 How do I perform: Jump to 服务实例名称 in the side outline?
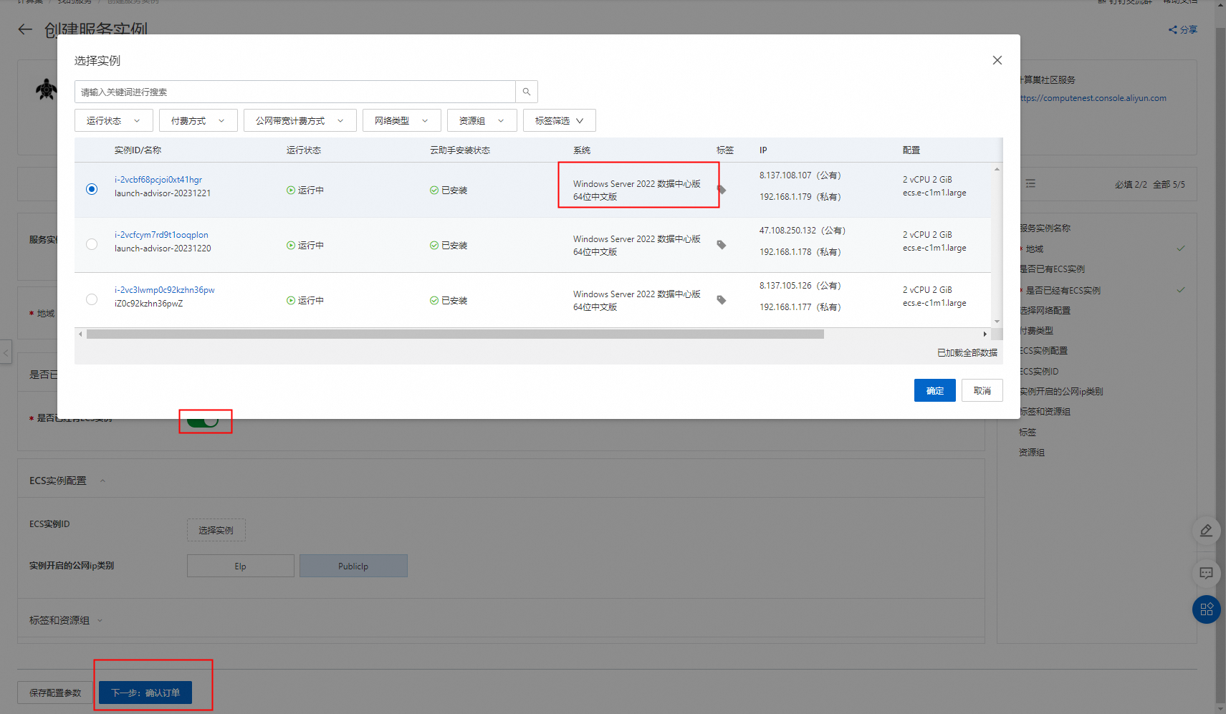[x=1045, y=228]
